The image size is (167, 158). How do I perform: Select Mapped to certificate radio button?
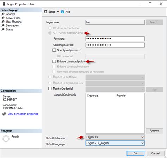pos(50,77)
